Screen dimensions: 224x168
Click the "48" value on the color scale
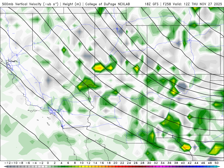coord(210,163)
